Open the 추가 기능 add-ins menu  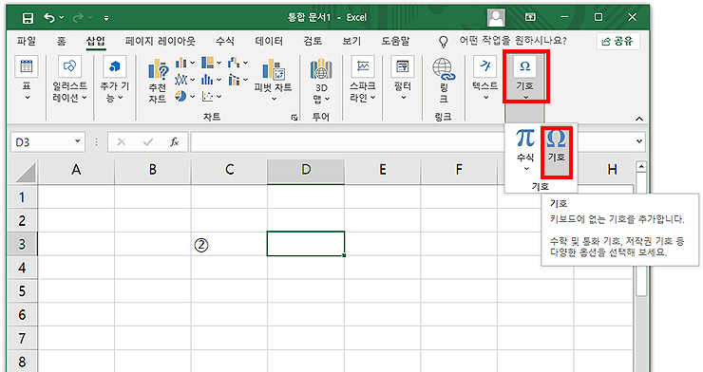[x=114, y=79]
